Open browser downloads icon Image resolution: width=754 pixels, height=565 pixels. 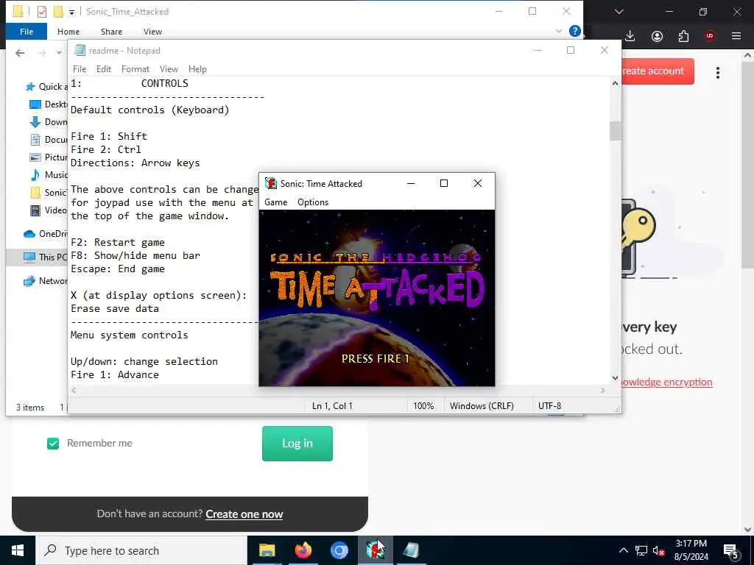tap(630, 36)
